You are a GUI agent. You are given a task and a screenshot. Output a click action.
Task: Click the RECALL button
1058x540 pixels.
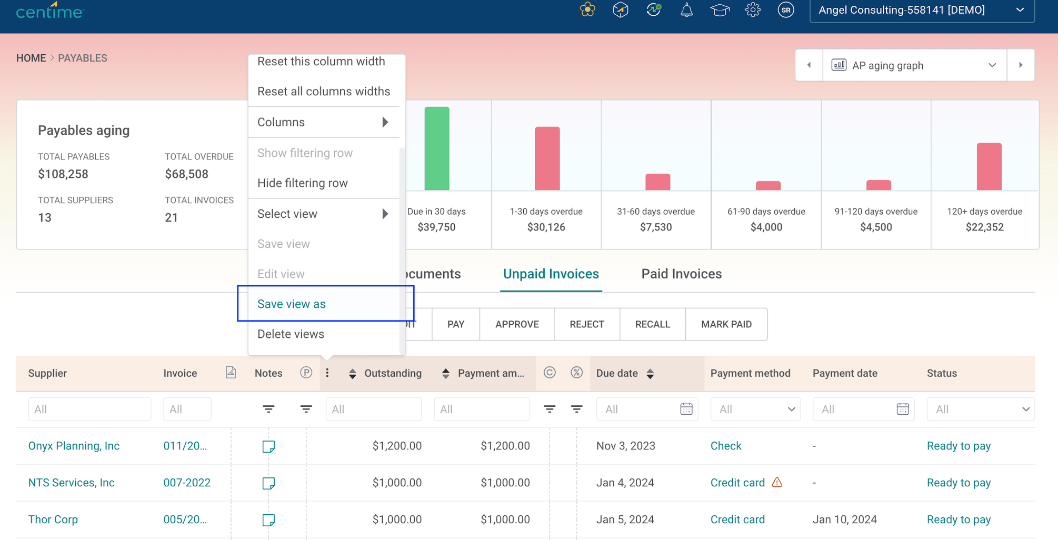click(653, 324)
